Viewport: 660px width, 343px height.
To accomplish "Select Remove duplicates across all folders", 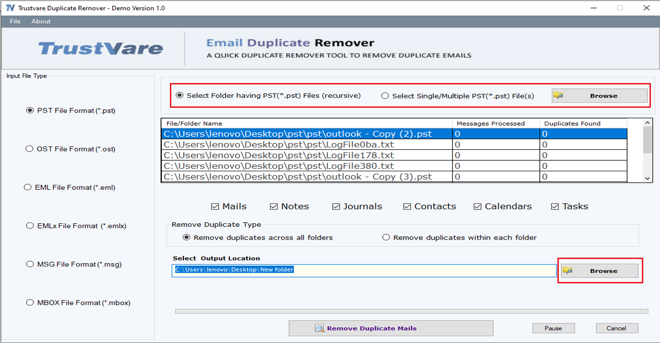I will coord(258,238).
